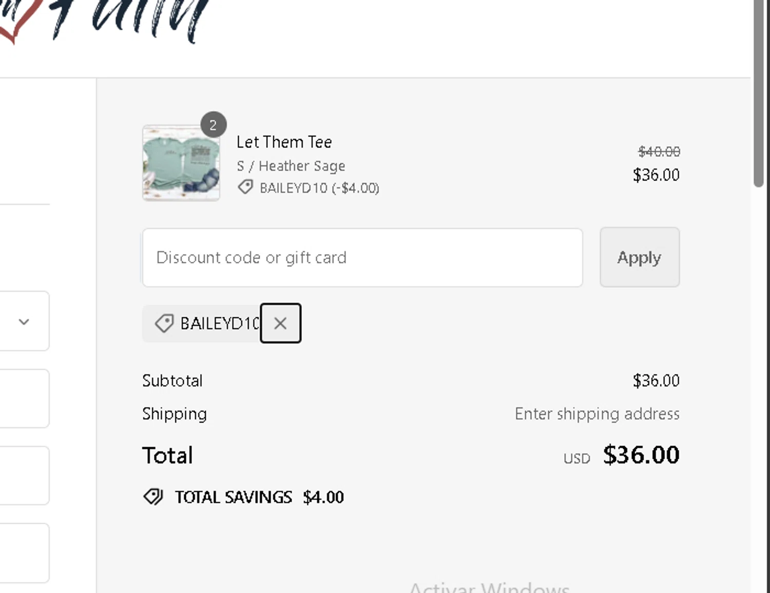Click the USD currency label
Viewport: 770px width, 593px height.
point(576,458)
